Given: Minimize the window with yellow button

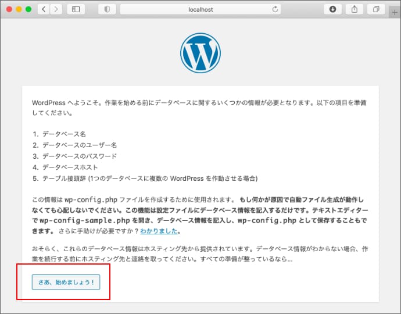Looking at the screenshot, I should coord(18,9).
